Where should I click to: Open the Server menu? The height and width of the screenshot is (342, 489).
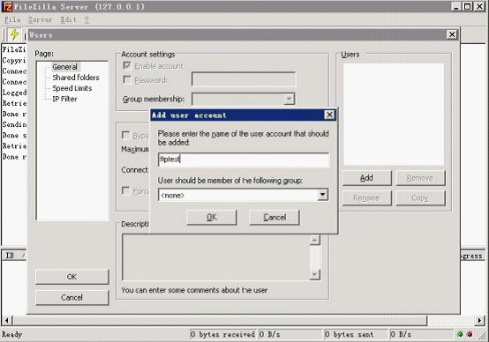[40, 19]
